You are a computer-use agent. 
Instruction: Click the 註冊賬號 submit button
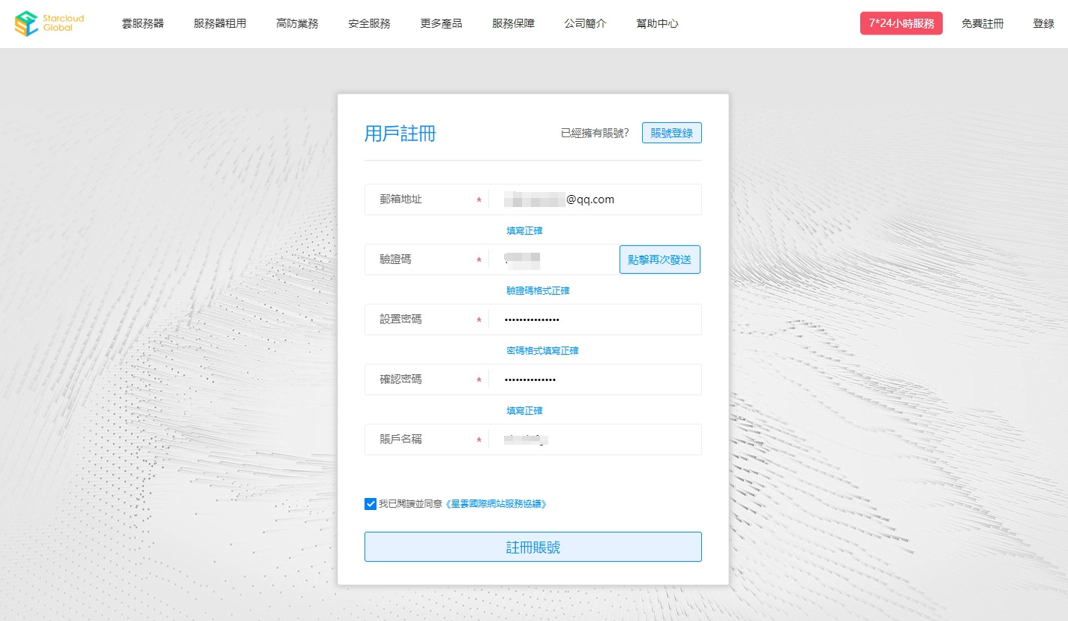click(533, 547)
